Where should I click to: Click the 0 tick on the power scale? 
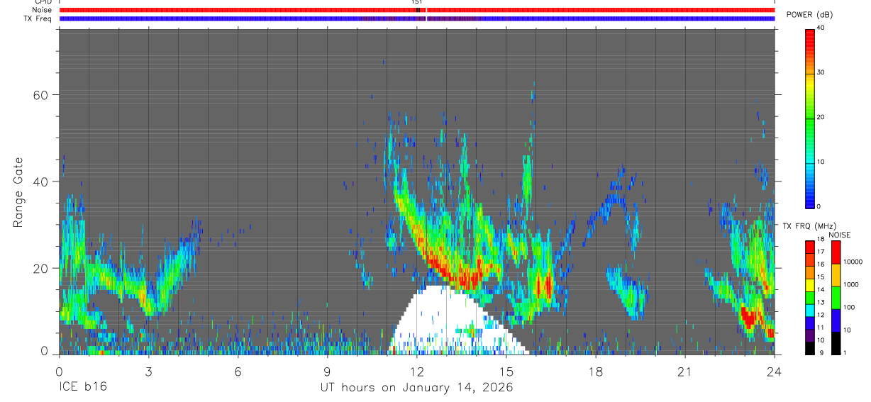pos(819,206)
